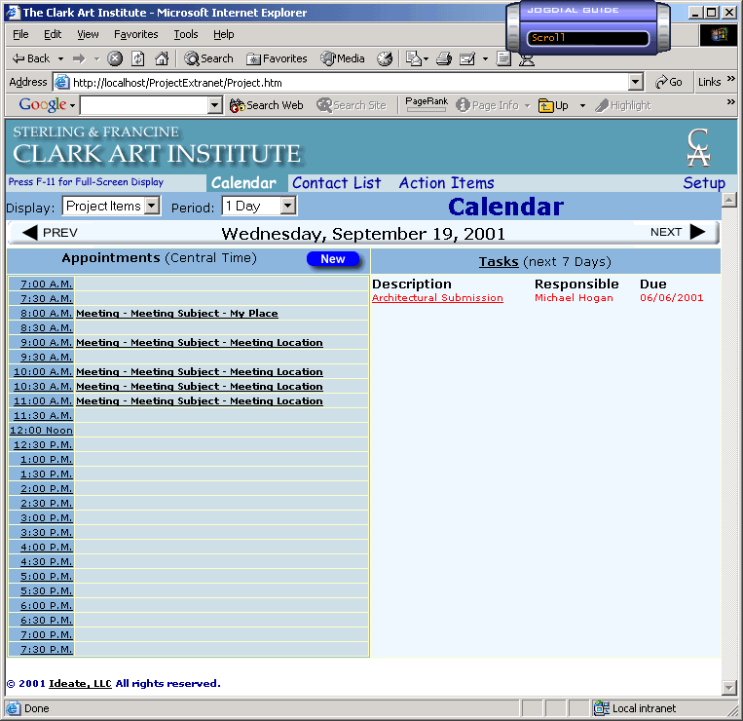The image size is (743, 721).
Task: Open the Display Project Items dropdown
Action: [x=152, y=207]
